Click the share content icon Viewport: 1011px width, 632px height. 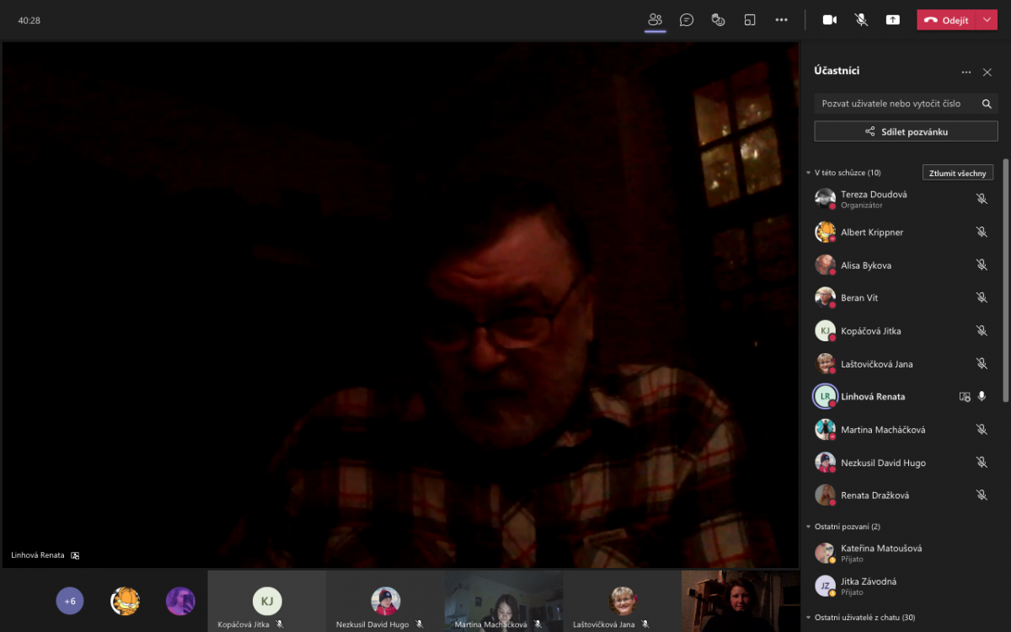click(x=892, y=19)
